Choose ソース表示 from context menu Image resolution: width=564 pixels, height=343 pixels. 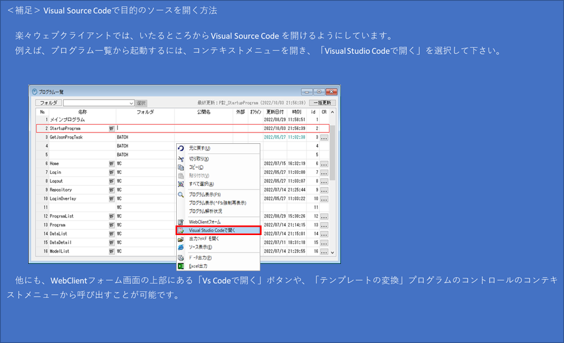click(x=200, y=247)
